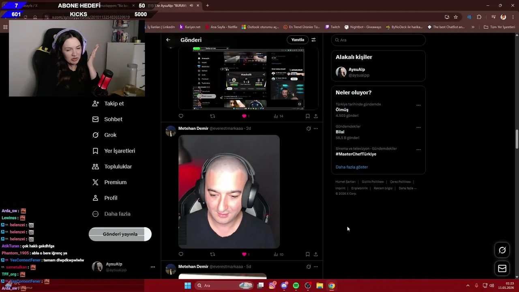Viewport: 519px width, 292px height.
Task: Open Spotify from taskbar
Action: [x=296, y=286]
